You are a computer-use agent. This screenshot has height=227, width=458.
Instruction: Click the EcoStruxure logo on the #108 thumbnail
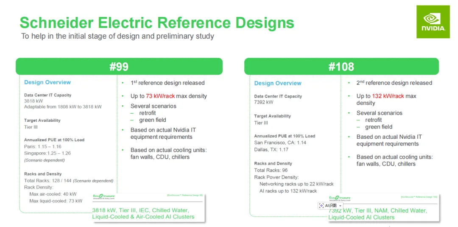[x=340, y=199]
